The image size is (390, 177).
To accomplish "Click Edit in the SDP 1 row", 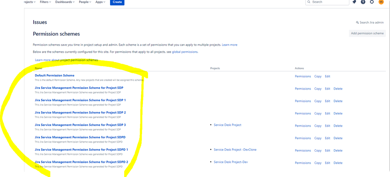I will (x=328, y=101).
